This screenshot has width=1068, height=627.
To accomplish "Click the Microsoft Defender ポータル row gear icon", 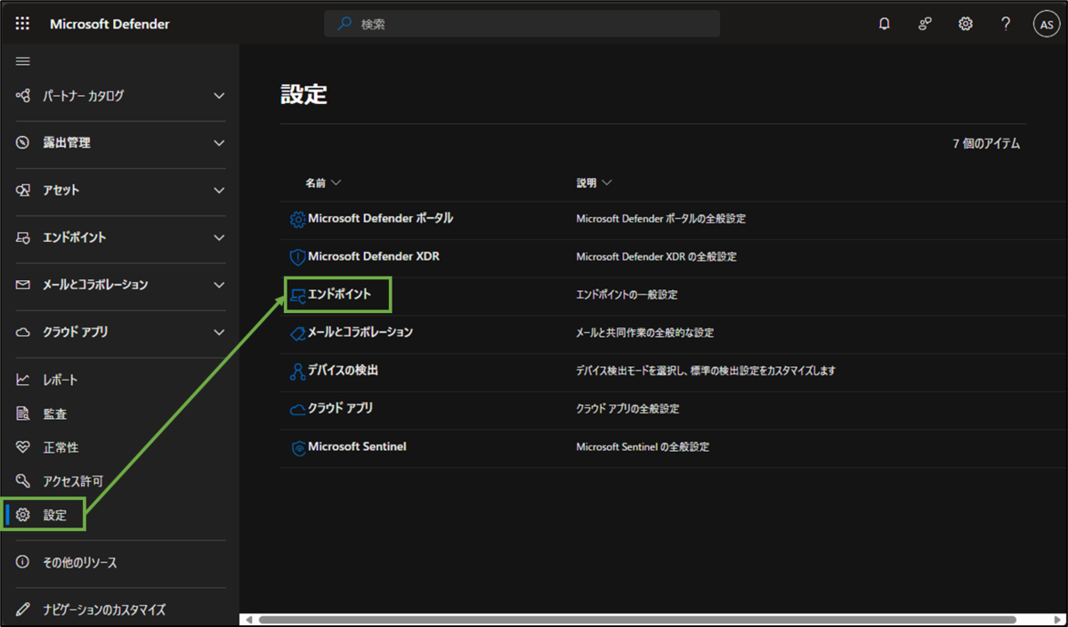I will tap(297, 219).
